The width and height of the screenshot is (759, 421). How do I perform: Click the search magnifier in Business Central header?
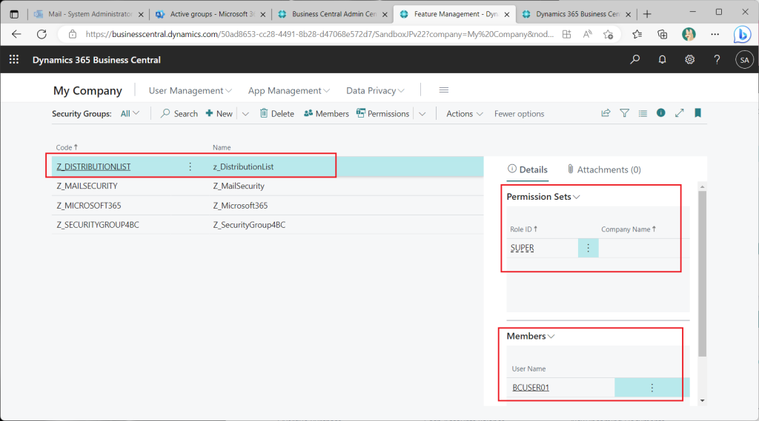(x=634, y=59)
